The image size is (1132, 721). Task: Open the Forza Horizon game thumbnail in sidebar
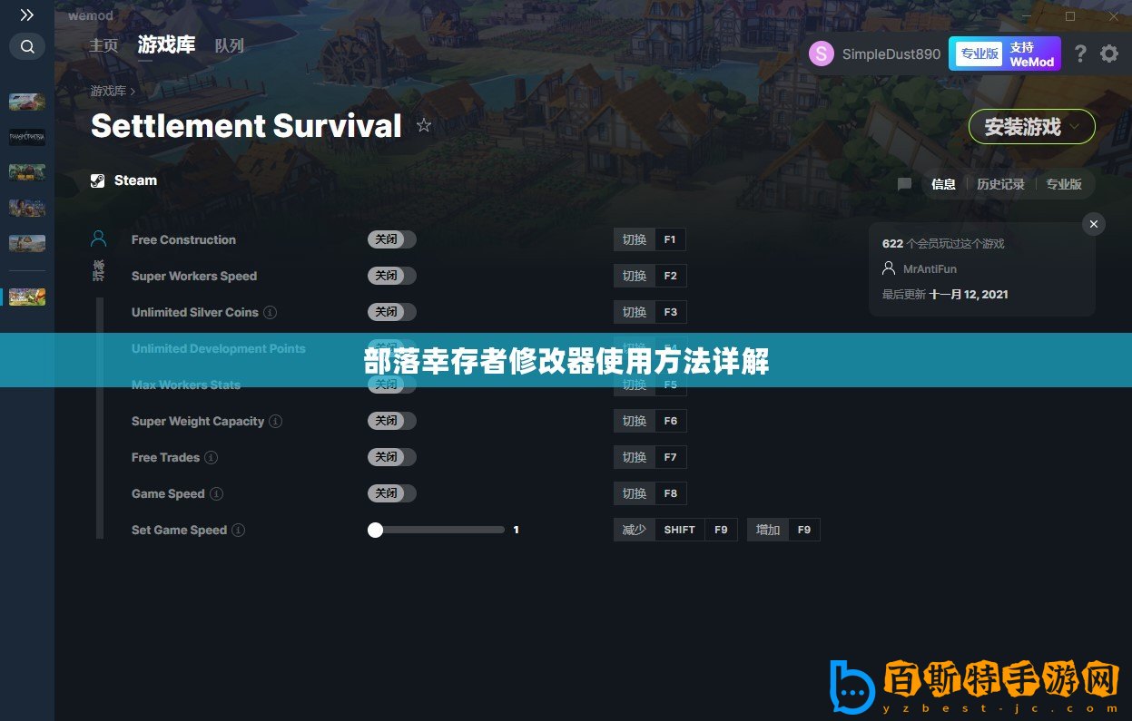coord(27,102)
